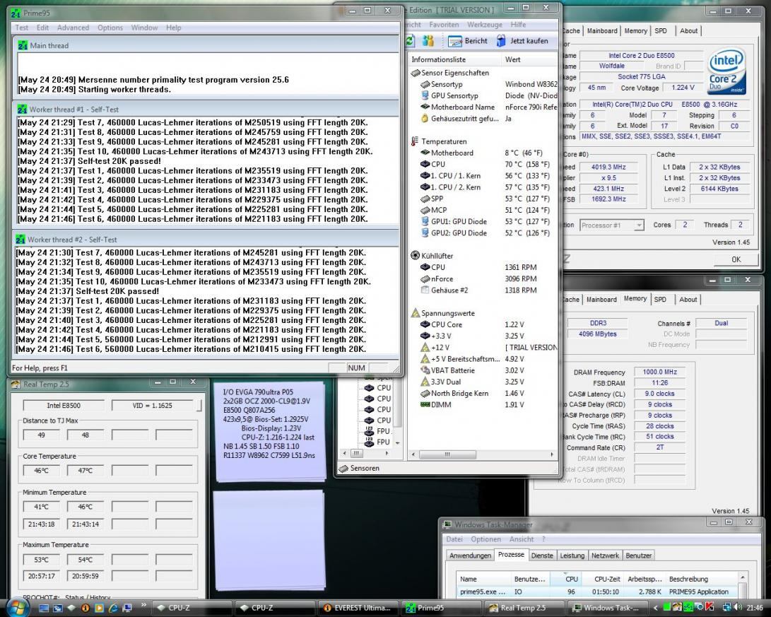Image resolution: width=771 pixels, height=617 pixels.
Task: Click the two-people users icon in Everest toolbar
Action: point(428,41)
